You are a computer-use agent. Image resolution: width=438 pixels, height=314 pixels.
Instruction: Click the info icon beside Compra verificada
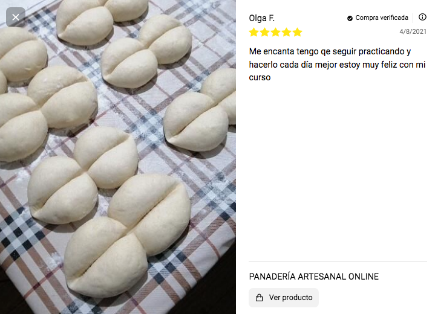[x=422, y=18]
